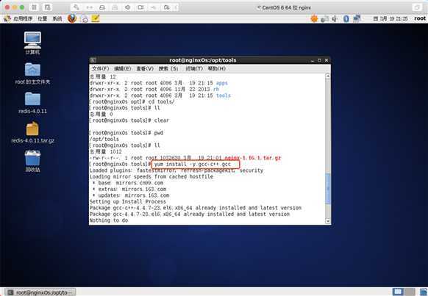Open the volume control tray icon

(335, 19)
